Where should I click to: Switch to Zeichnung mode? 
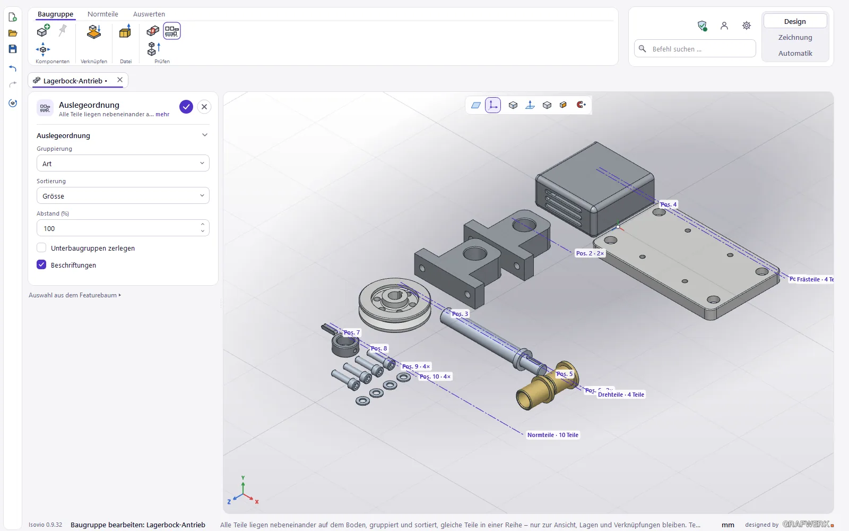[x=795, y=37]
